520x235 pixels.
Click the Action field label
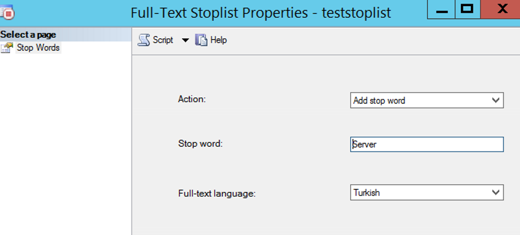192,99
